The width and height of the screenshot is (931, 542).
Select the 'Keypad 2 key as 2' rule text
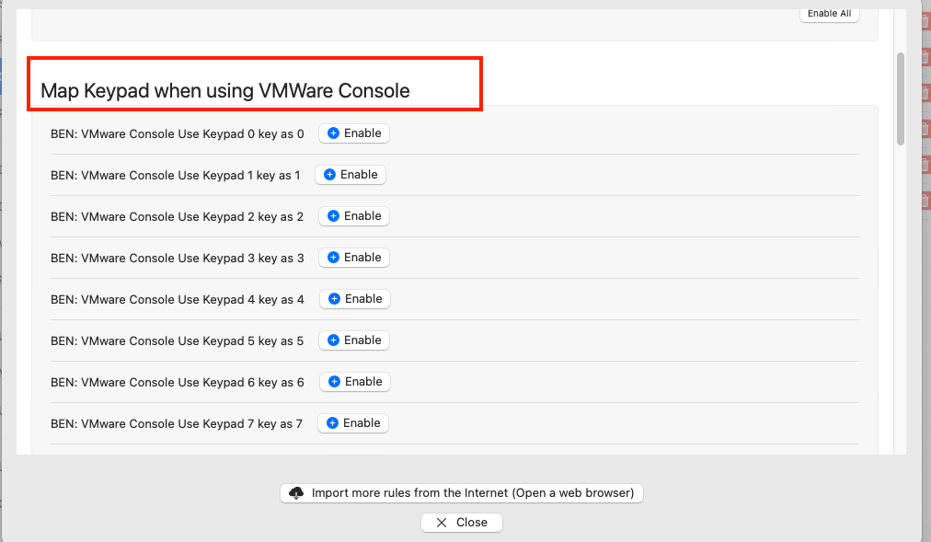(x=177, y=216)
